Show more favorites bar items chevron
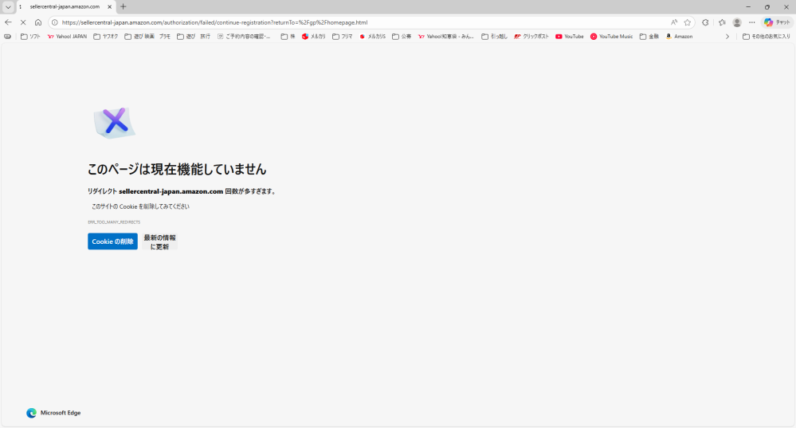The image size is (796, 428). (x=727, y=37)
